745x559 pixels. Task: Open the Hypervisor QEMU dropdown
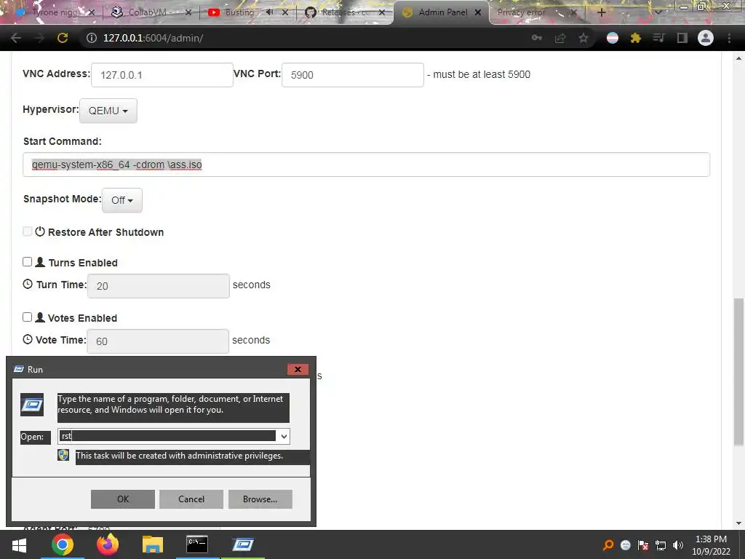pos(108,111)
